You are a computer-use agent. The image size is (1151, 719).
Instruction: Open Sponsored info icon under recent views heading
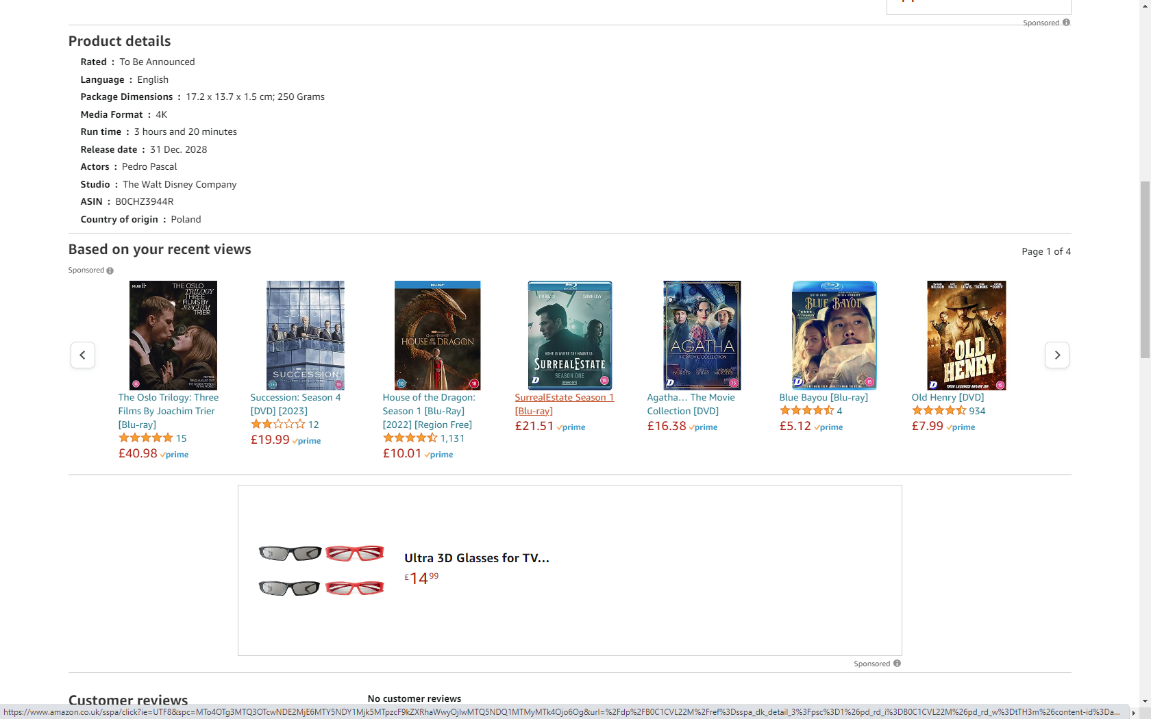110,270
